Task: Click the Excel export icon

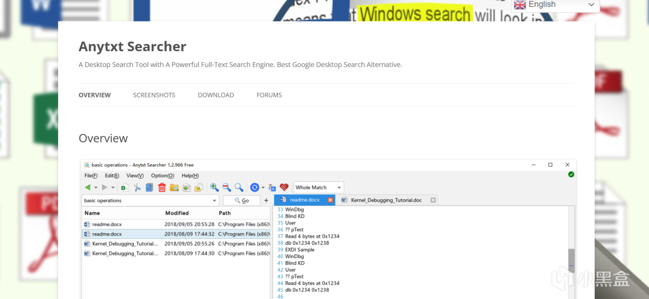Action: [x=125, y=187]
